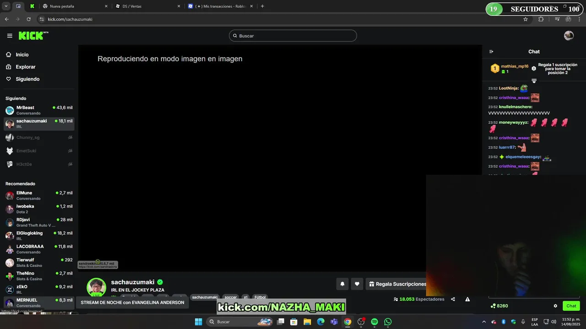Click the sachauzumaki streamer avatar
The width and height of the screenshot is (586, 329).
pos(97,287)
